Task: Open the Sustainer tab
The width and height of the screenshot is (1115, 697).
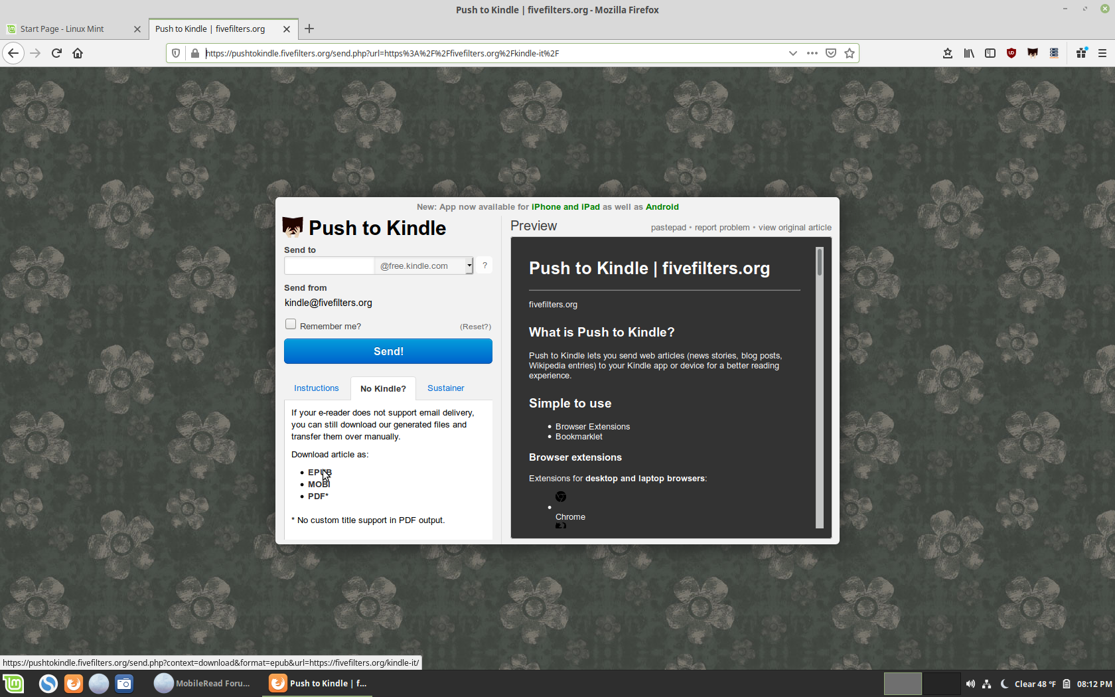Action: point(446,388)
